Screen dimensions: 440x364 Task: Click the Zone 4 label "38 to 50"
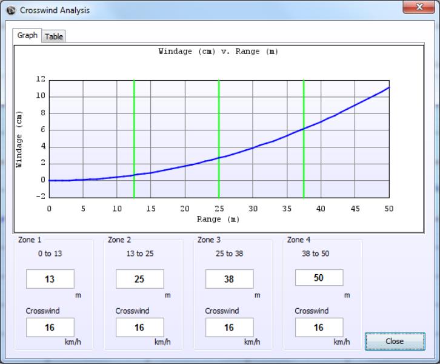(x=315, y=254)
